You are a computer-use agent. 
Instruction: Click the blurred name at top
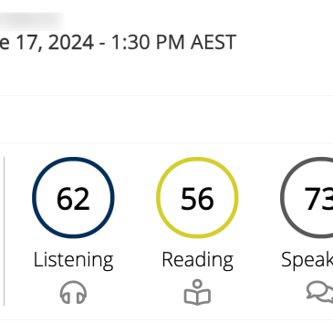pyautogui.click(x=32, y=21)
